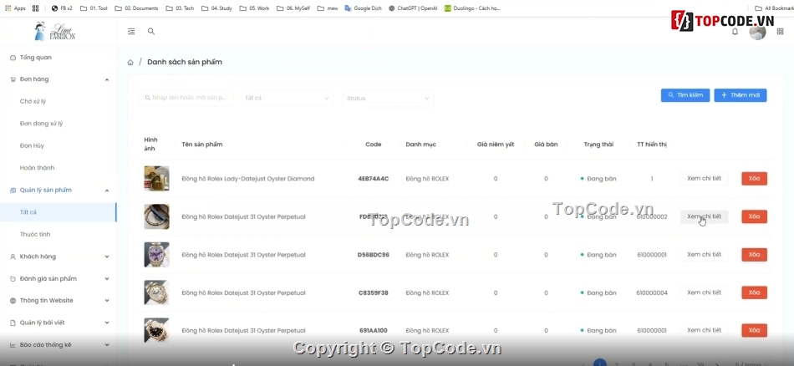Open the Duolingo bookmark

[x=472, y=8]
